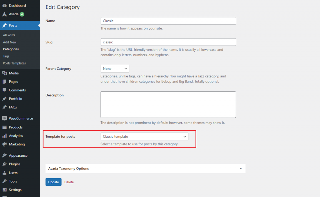Open the Dashboard menu
The image size is (320, 197).
17,6
